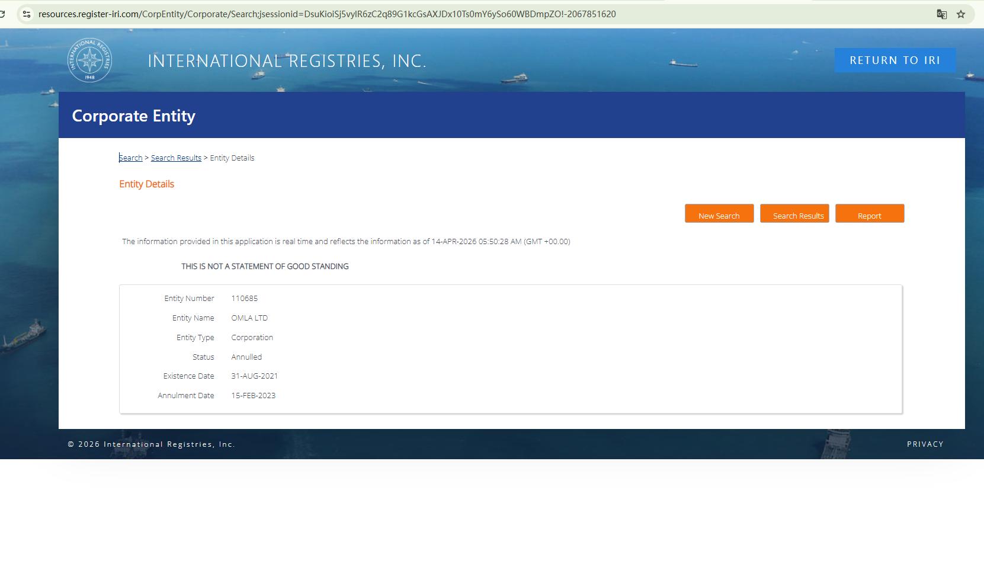The width and height of the screenshot is (984, 570).
Task: Open the Search breadcrumb link
Action: 131,158
